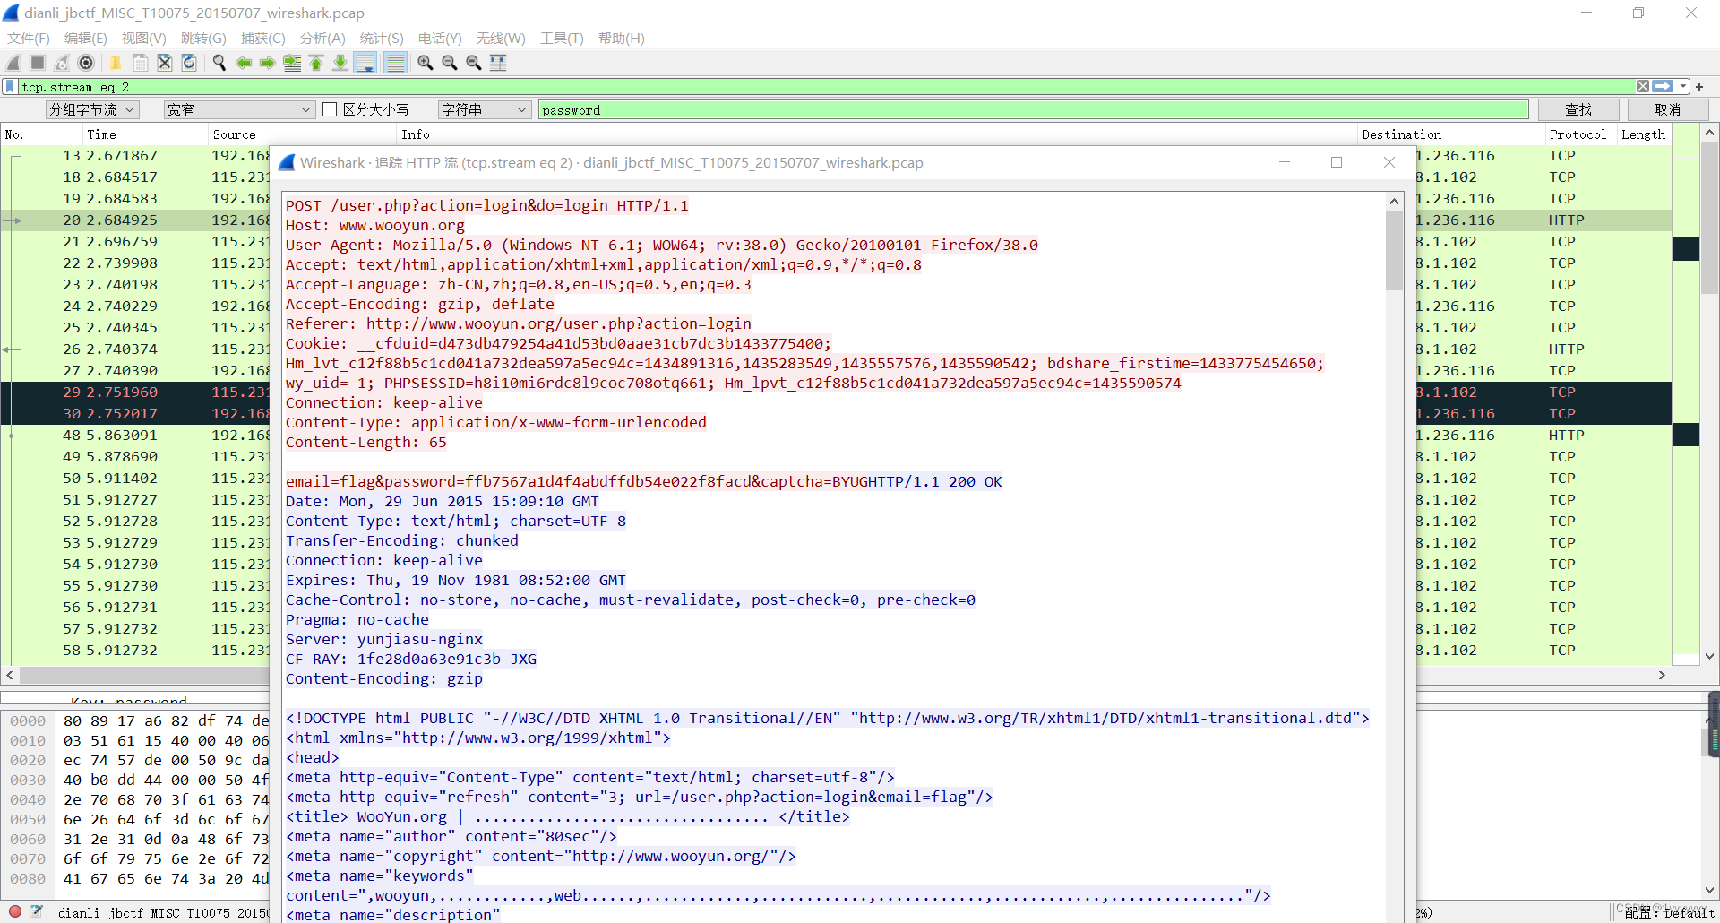Click the 配置: Default profile in status bar
The image size is (1720, 923).
(x=1670, y=912)
